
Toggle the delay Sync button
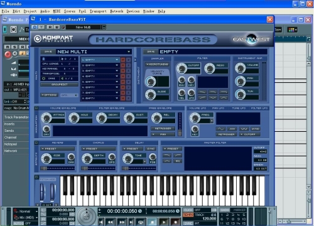pyautogui.click(x=151, y=149)
